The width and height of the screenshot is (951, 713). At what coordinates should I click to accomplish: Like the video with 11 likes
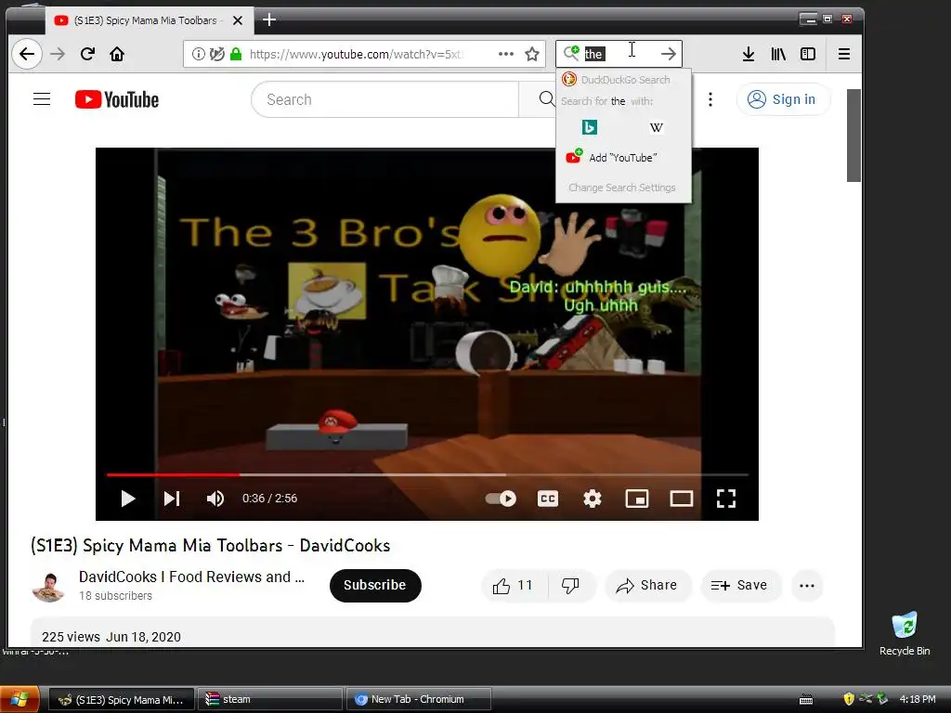[513, 586]
